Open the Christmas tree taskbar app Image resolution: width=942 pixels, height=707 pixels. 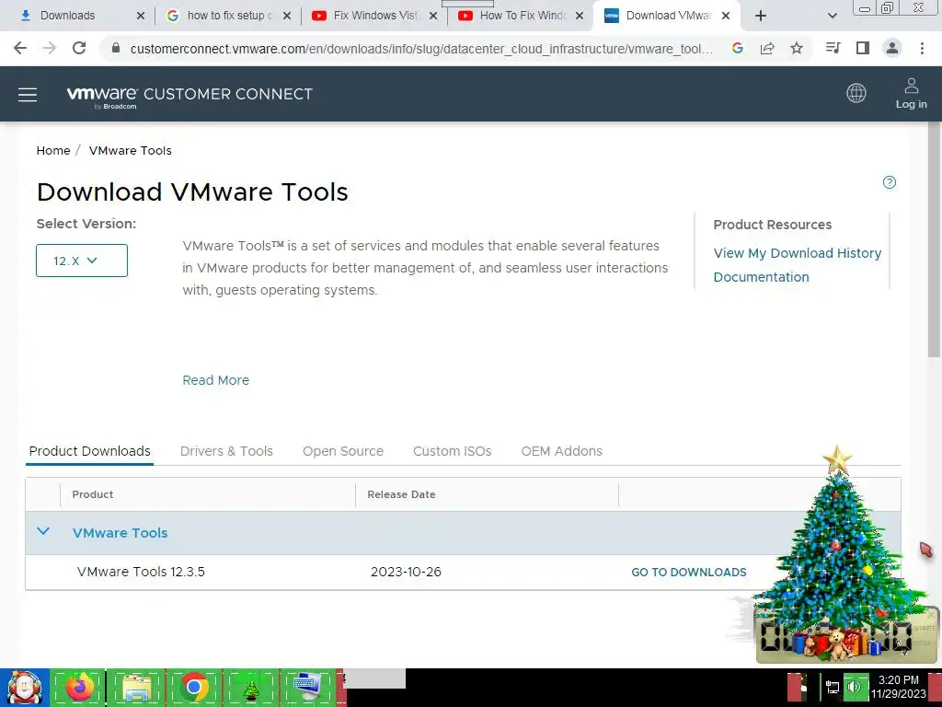251,688
